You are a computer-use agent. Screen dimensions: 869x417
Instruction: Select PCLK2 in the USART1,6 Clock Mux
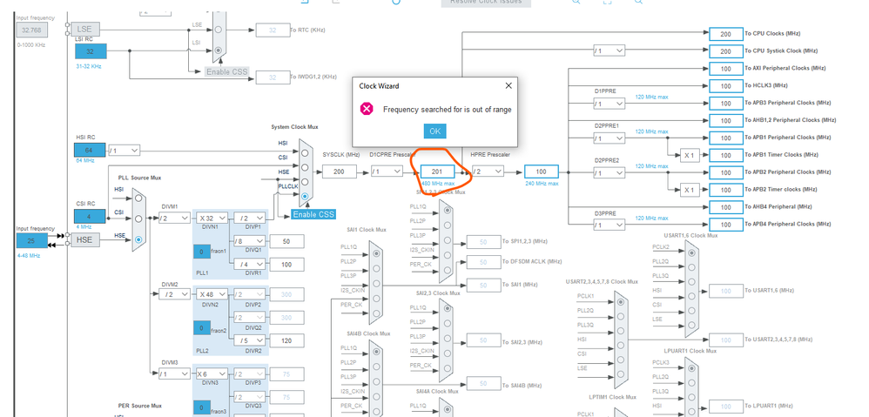pyautogui.click(x=690, y=252)
